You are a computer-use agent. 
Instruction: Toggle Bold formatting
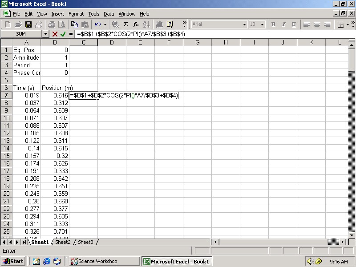coord(273,24)
